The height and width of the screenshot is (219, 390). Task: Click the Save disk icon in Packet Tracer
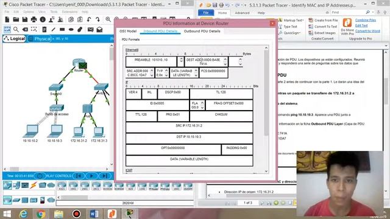tap(25, 19)
